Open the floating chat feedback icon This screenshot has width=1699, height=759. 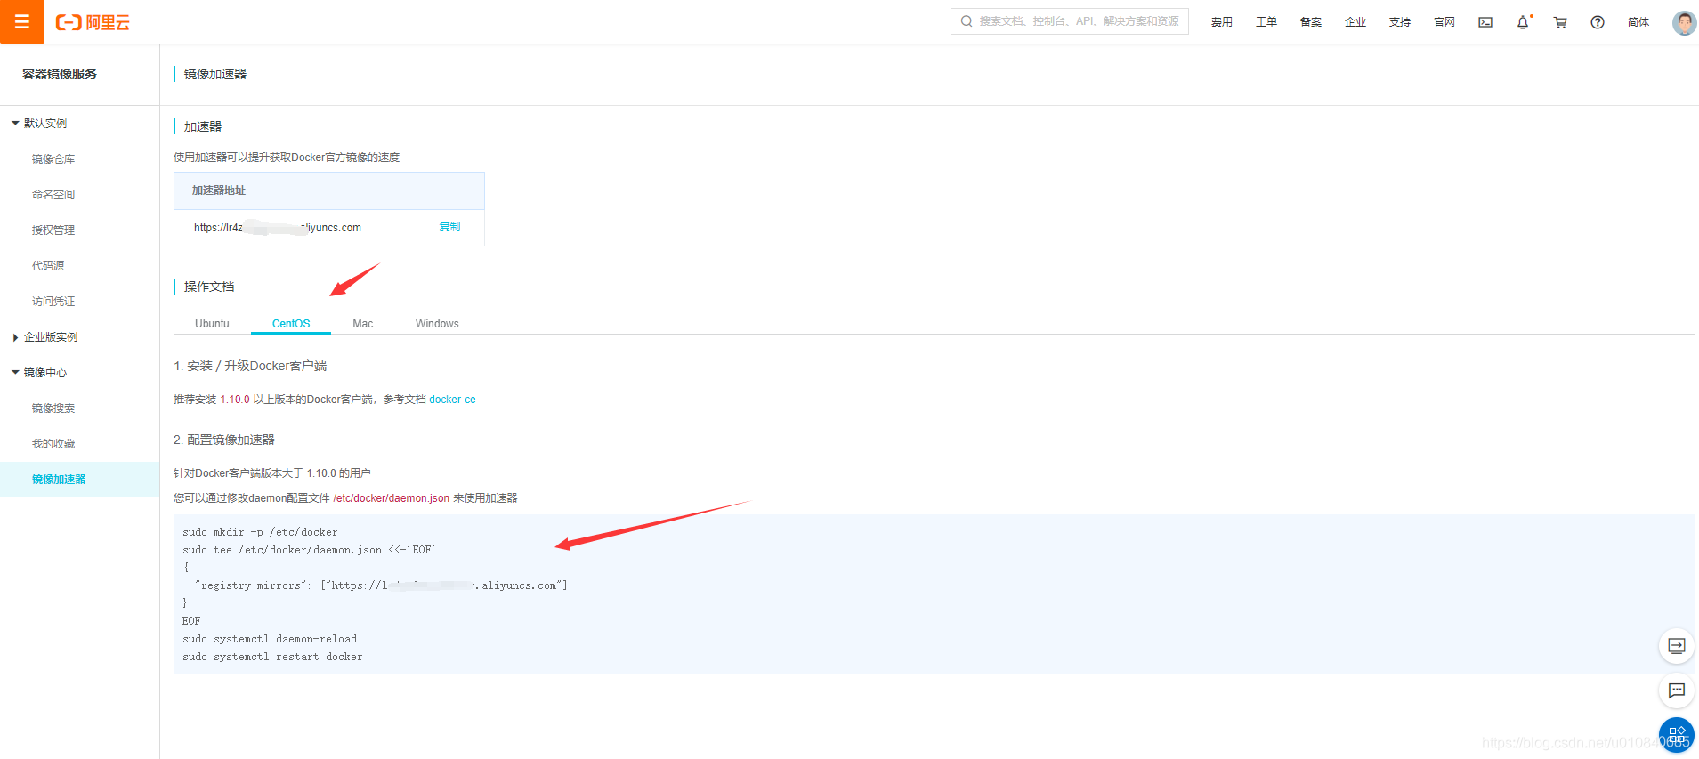point(1677,690)
